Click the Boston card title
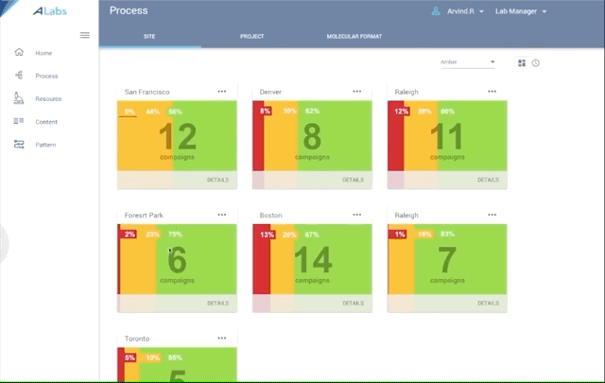Image resolution: width=605 pixels, height=383 pixels. coord(271,215)
